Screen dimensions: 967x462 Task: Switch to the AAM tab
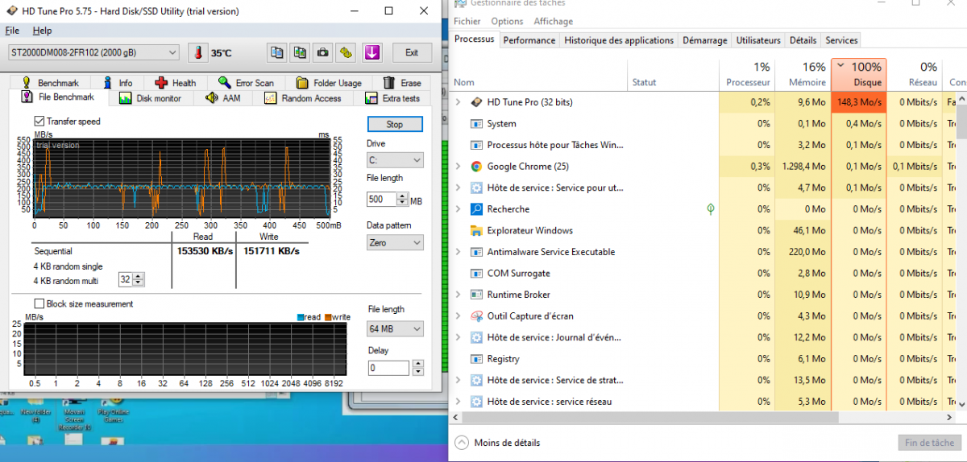pos(223,98)
